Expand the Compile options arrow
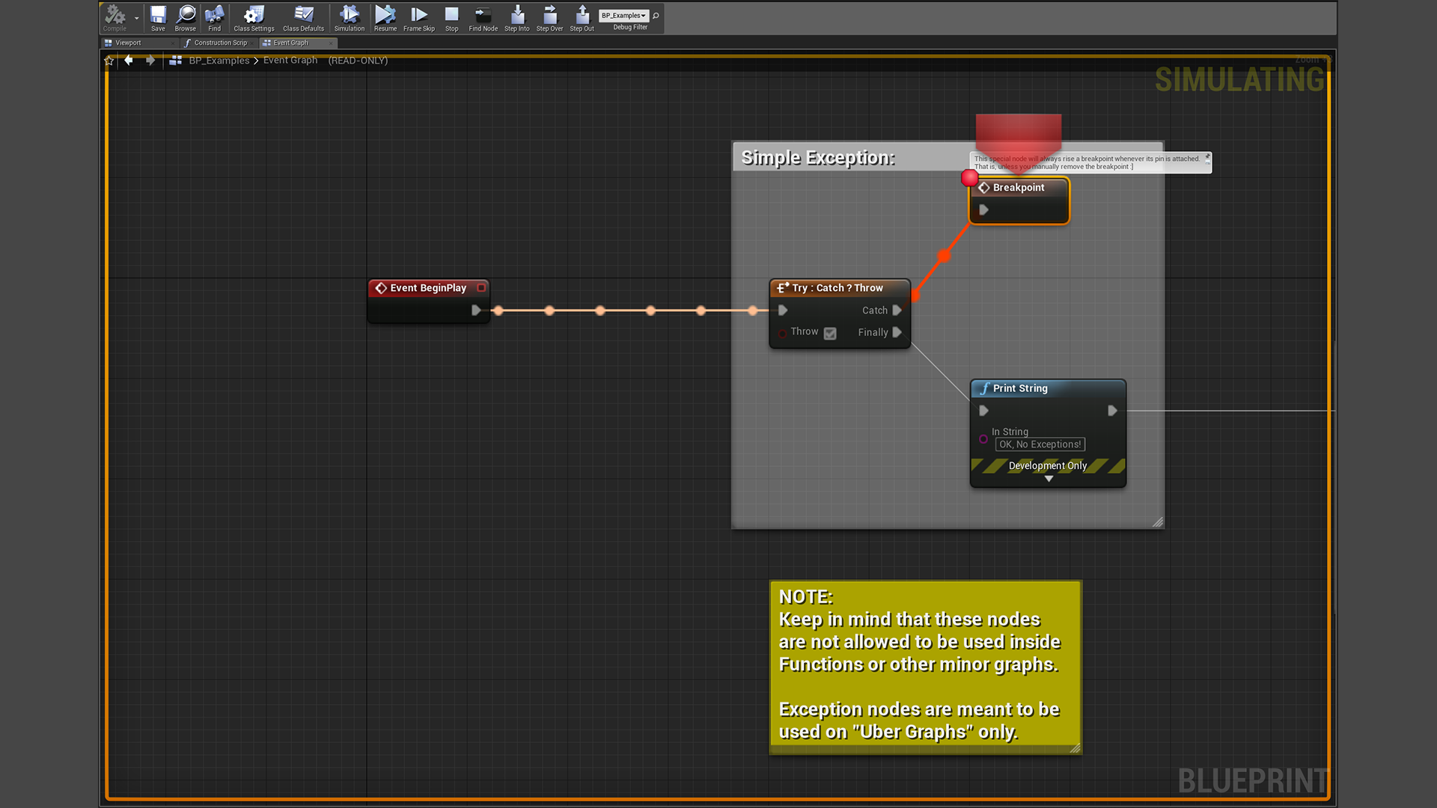The height and width of the screenshot is (808, 1437). (136, 17)
